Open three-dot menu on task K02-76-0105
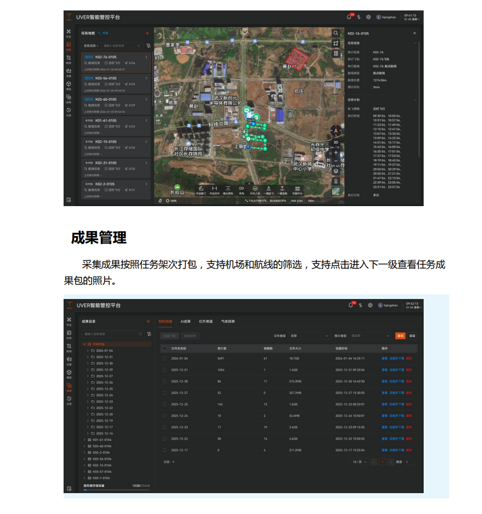Screen dimensions: 482x514 click(146, 57)
